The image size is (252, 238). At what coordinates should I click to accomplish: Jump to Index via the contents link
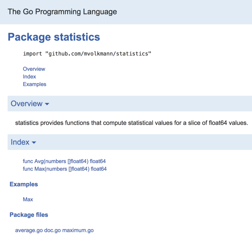pyautogui.click(x=30, y=77)
